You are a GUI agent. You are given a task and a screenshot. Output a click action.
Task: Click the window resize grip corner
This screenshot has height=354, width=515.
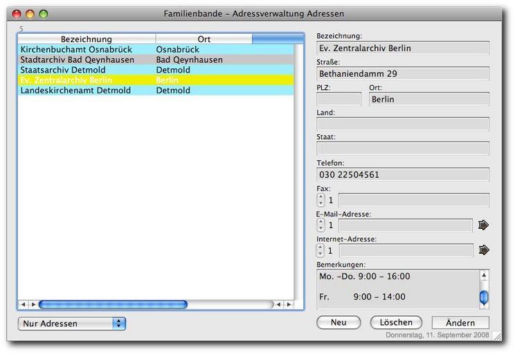coord(498,337)
